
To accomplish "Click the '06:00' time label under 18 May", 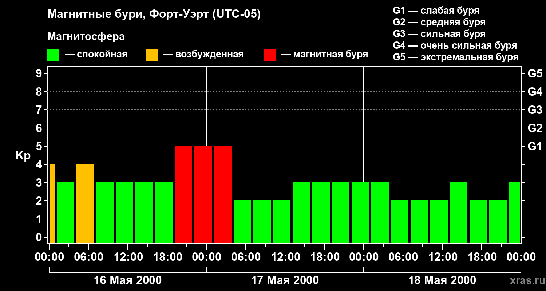I will click(x=403, y=257).
